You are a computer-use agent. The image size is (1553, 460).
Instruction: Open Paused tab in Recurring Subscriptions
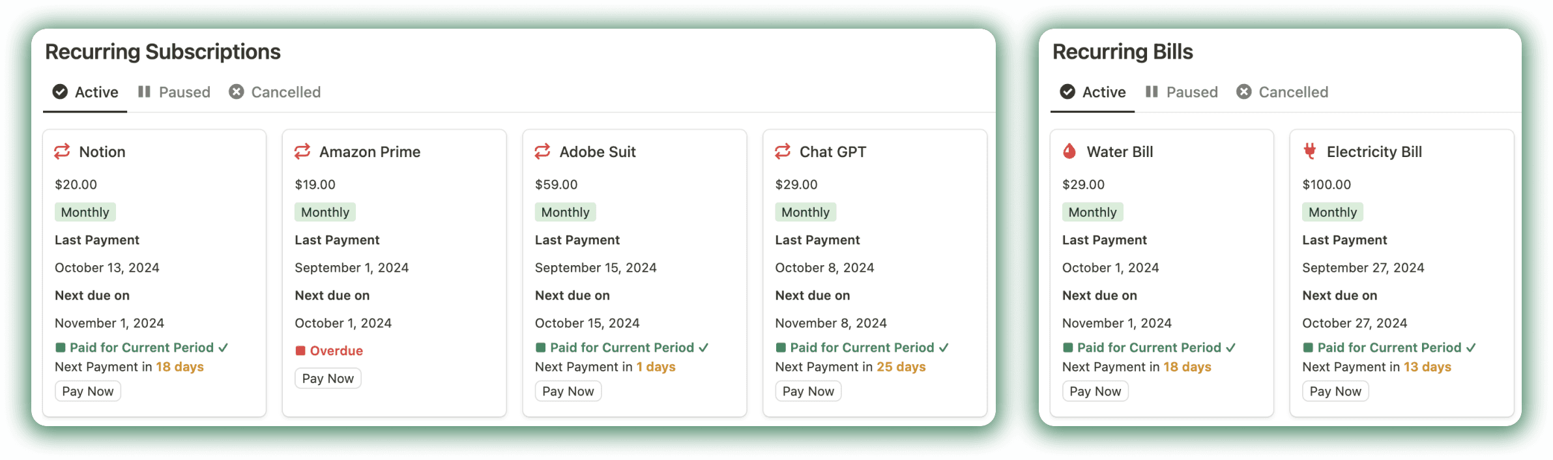click(174, 92)
